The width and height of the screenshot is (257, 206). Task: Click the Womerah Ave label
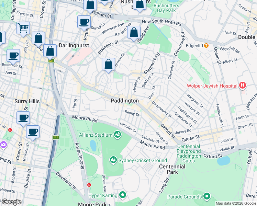coord(113,28)
